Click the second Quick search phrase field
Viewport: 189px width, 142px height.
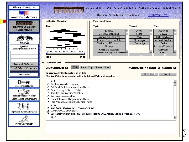point(24,57)
